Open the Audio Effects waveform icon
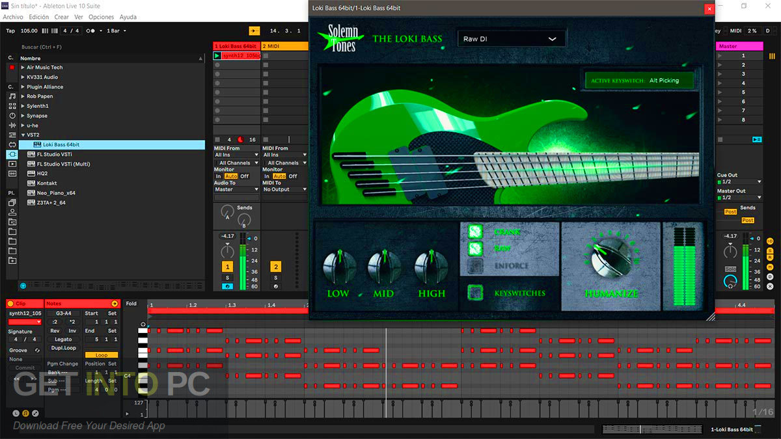 12,126
